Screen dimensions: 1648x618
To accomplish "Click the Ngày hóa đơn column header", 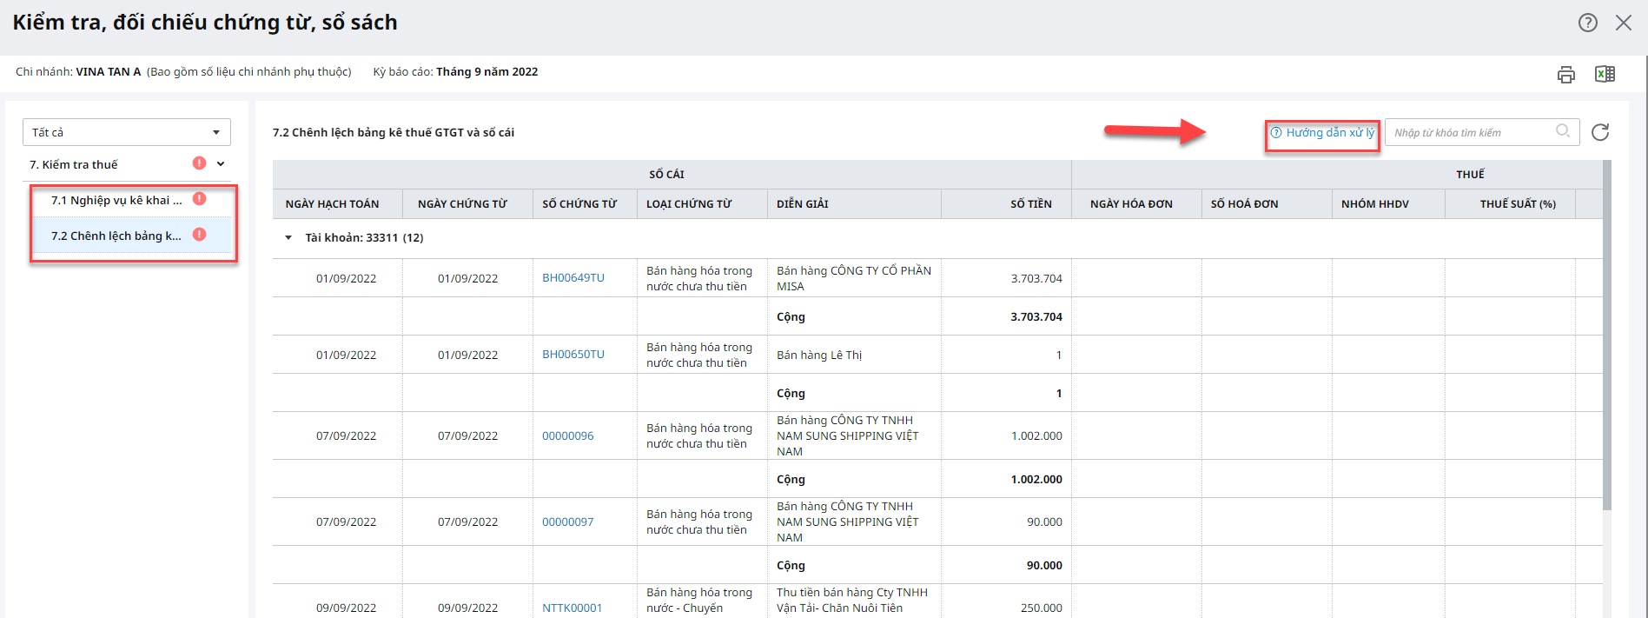I will click(x=1137, y=204).
